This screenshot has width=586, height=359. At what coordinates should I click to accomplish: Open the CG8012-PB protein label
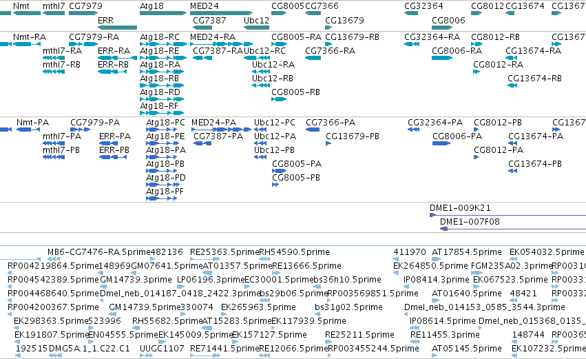pyautogui.click(x=498, y=123)
